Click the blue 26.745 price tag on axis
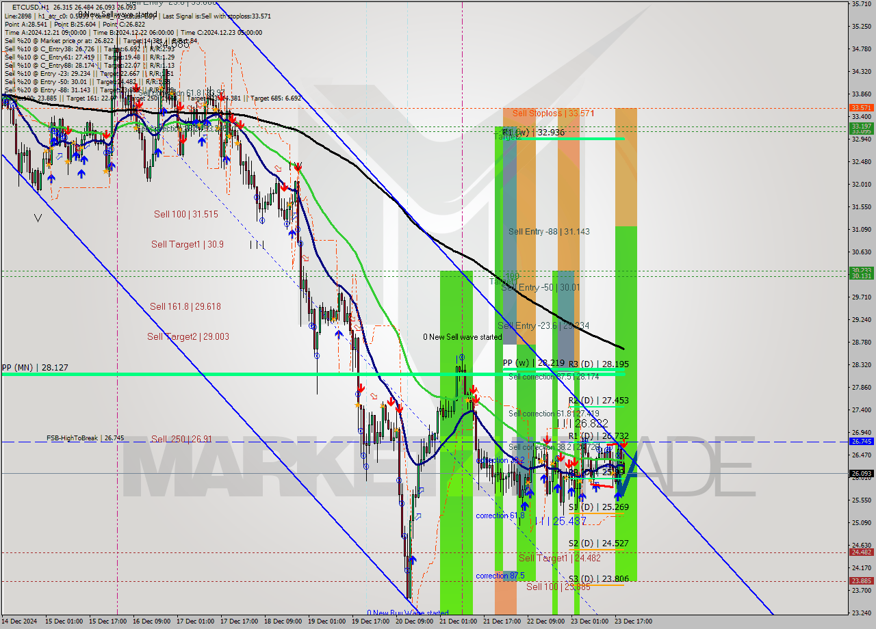The image size is (876, 629). click(x=860, y=442)
